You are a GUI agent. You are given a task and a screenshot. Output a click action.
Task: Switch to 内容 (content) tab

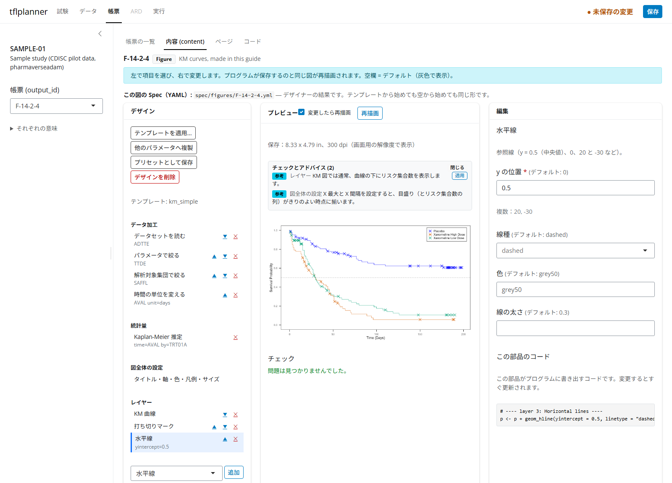coord(185,42)
